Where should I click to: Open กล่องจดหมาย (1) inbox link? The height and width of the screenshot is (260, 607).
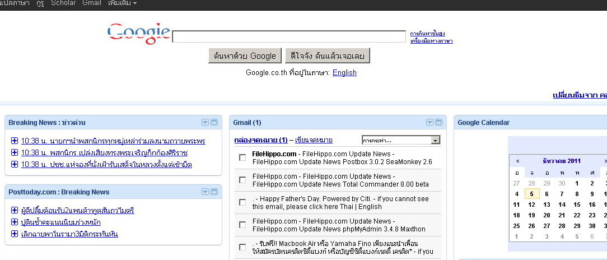tap(261, 140)
